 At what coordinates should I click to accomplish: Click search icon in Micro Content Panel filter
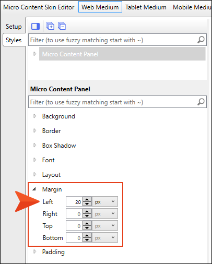pyautogui.click(x=201, y=102)
